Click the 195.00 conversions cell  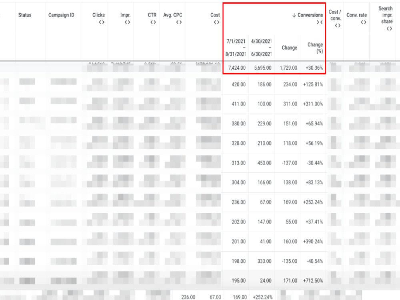point(238,281)
